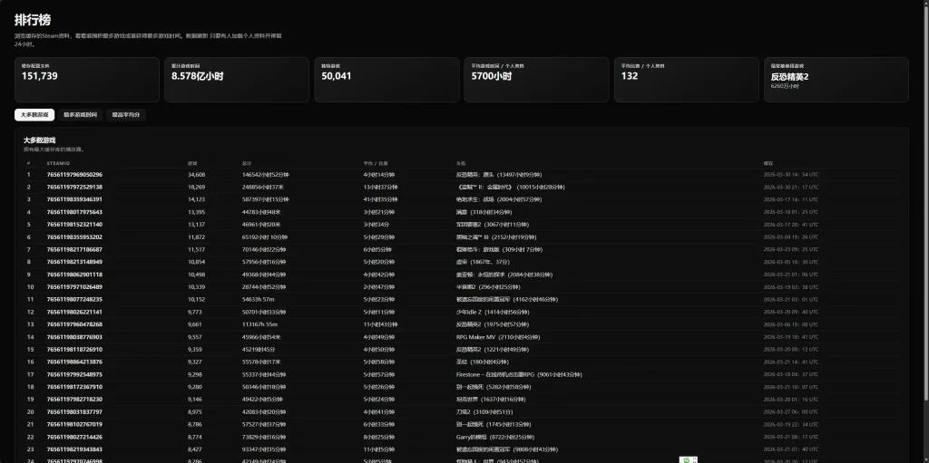Open SteamID 76561198017975643 profile
The width and height of the screenshot is (929, 463).
point(74,212)
